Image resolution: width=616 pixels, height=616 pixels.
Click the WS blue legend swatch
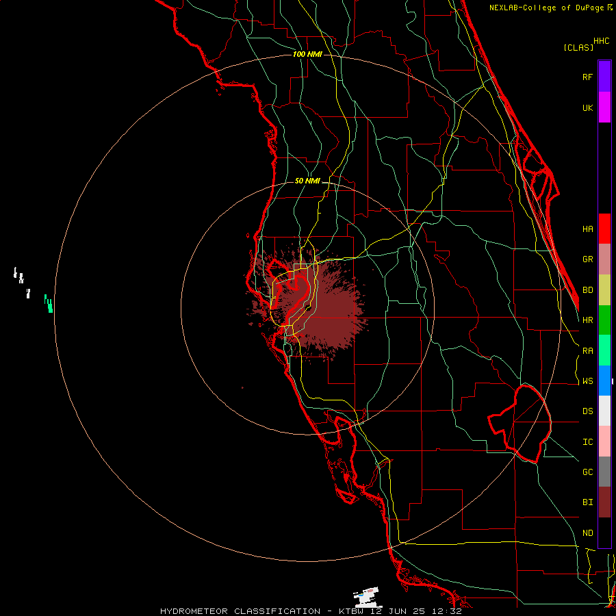pos(604,381)
